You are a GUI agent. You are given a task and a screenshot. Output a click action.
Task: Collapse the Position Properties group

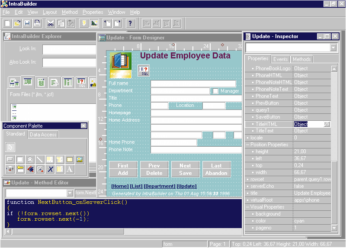coord(247,145)
